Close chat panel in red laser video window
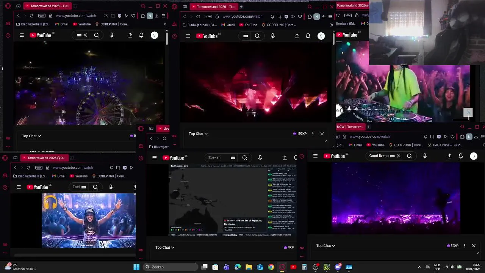The image size is (485, 273). point(322,133)
